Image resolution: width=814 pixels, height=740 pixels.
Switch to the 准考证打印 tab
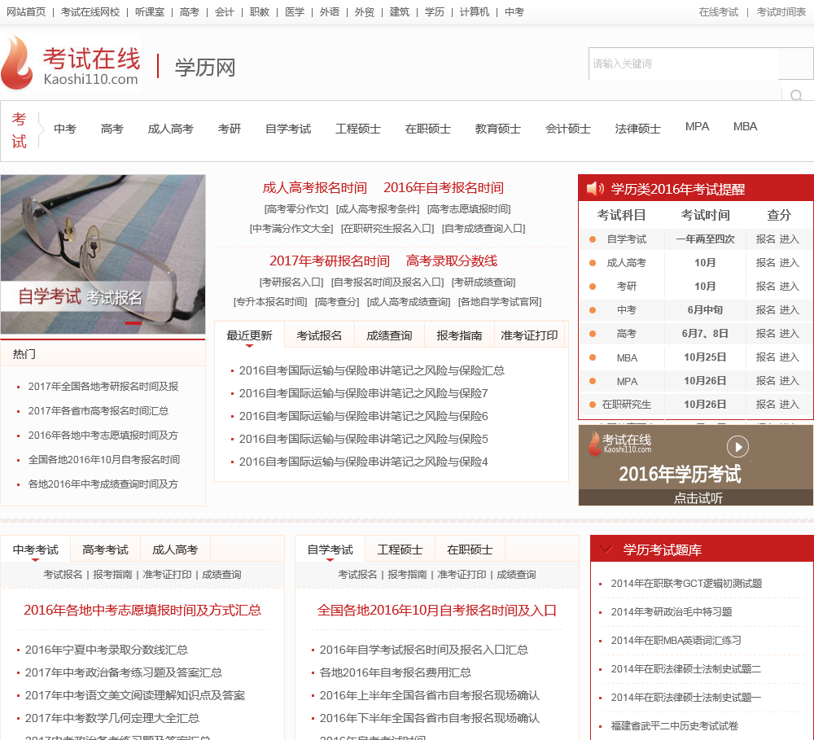[x=529, y=335]
